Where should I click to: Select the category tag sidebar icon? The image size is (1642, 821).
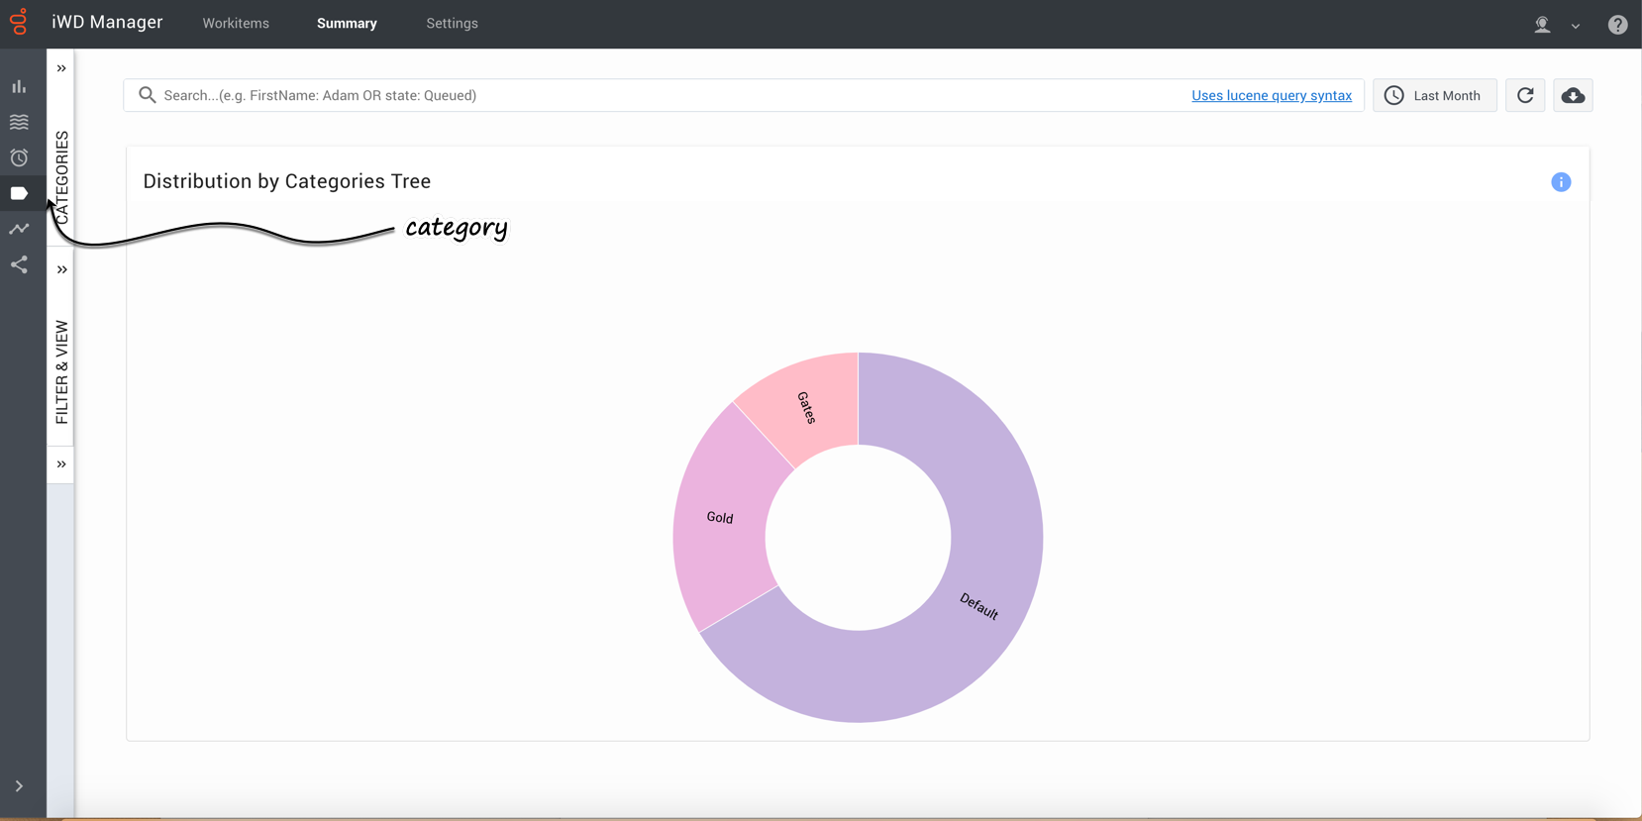(19, 193)
